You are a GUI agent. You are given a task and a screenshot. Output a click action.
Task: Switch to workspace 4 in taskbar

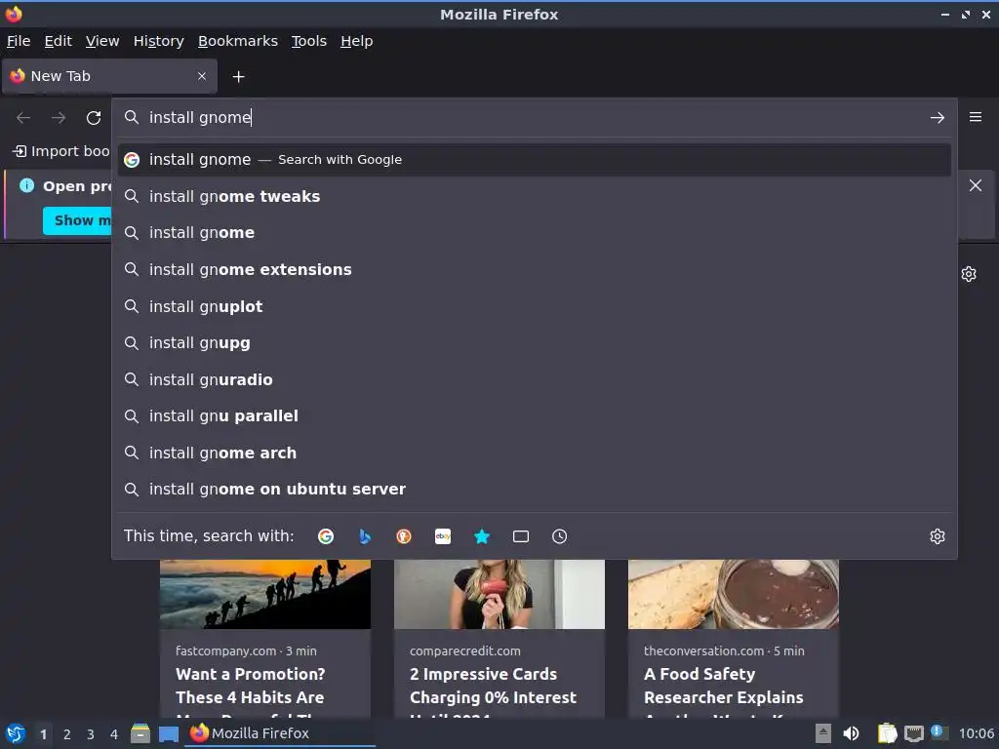[x=114, y=734]
